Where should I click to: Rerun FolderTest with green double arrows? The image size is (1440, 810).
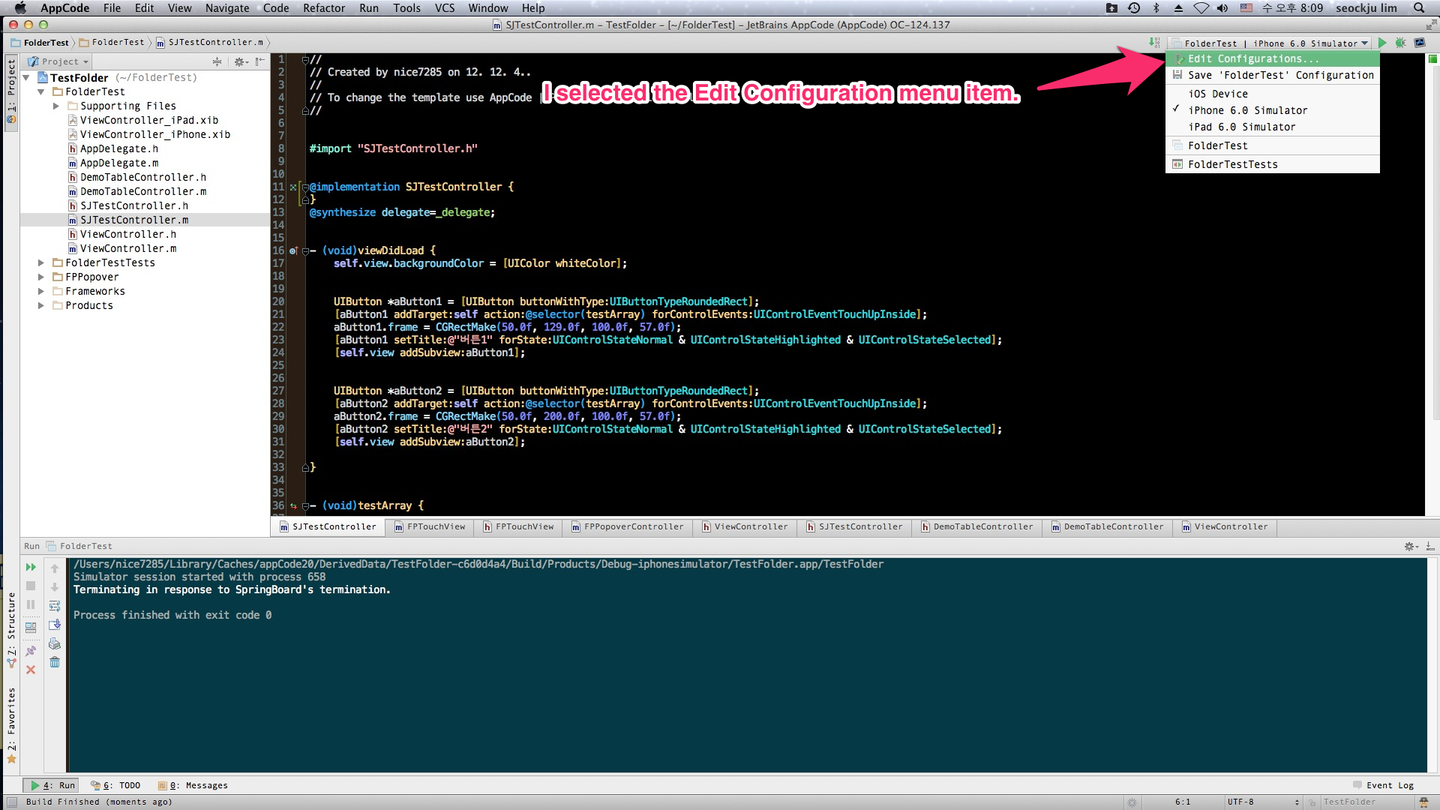coord(31,568)
